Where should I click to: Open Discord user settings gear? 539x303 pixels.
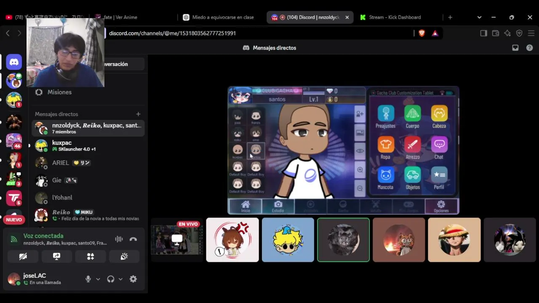coord(133,279)
